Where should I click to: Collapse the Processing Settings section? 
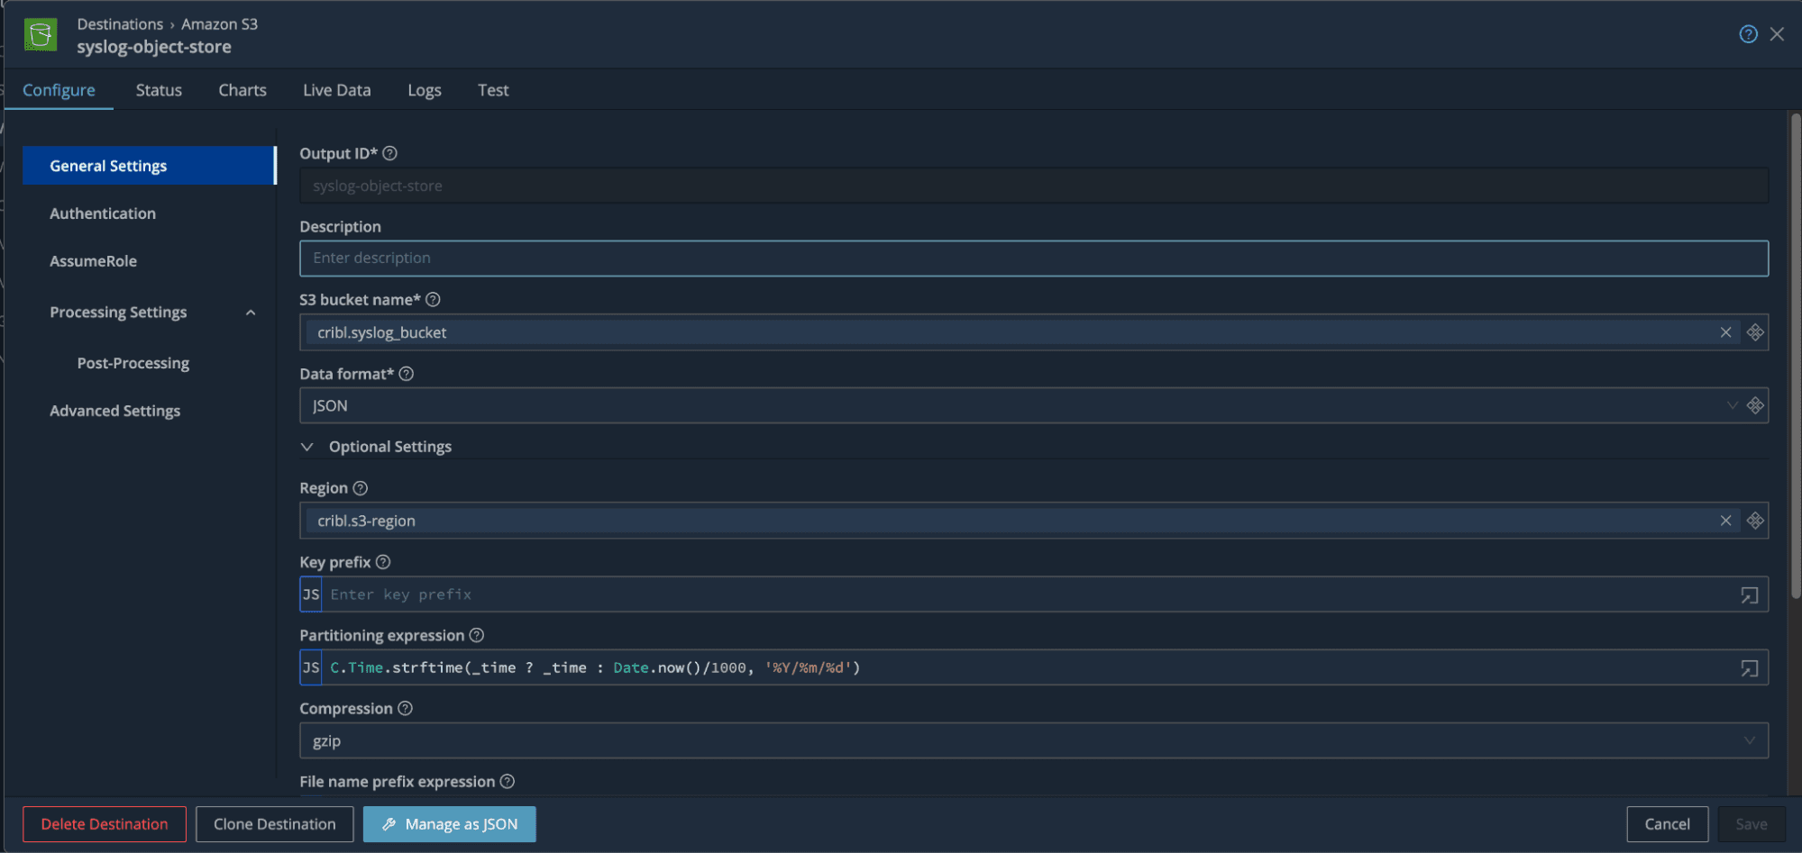(x=251, y=312)
